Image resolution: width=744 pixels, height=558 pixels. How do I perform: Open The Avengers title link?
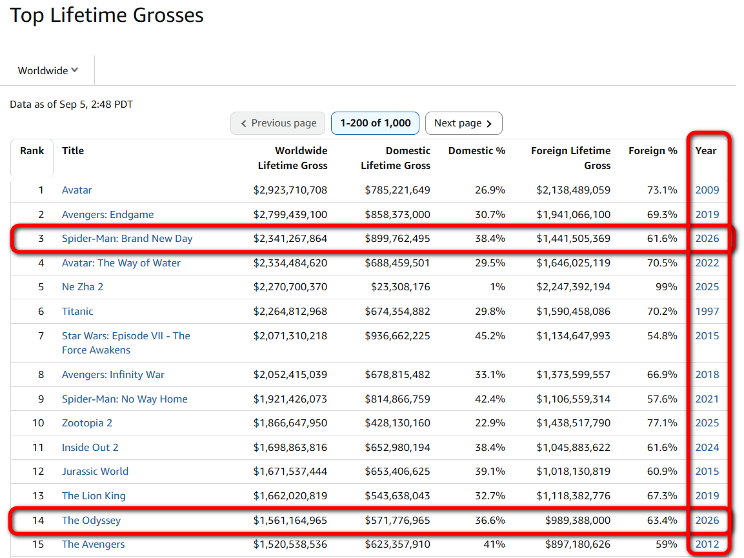93,544
